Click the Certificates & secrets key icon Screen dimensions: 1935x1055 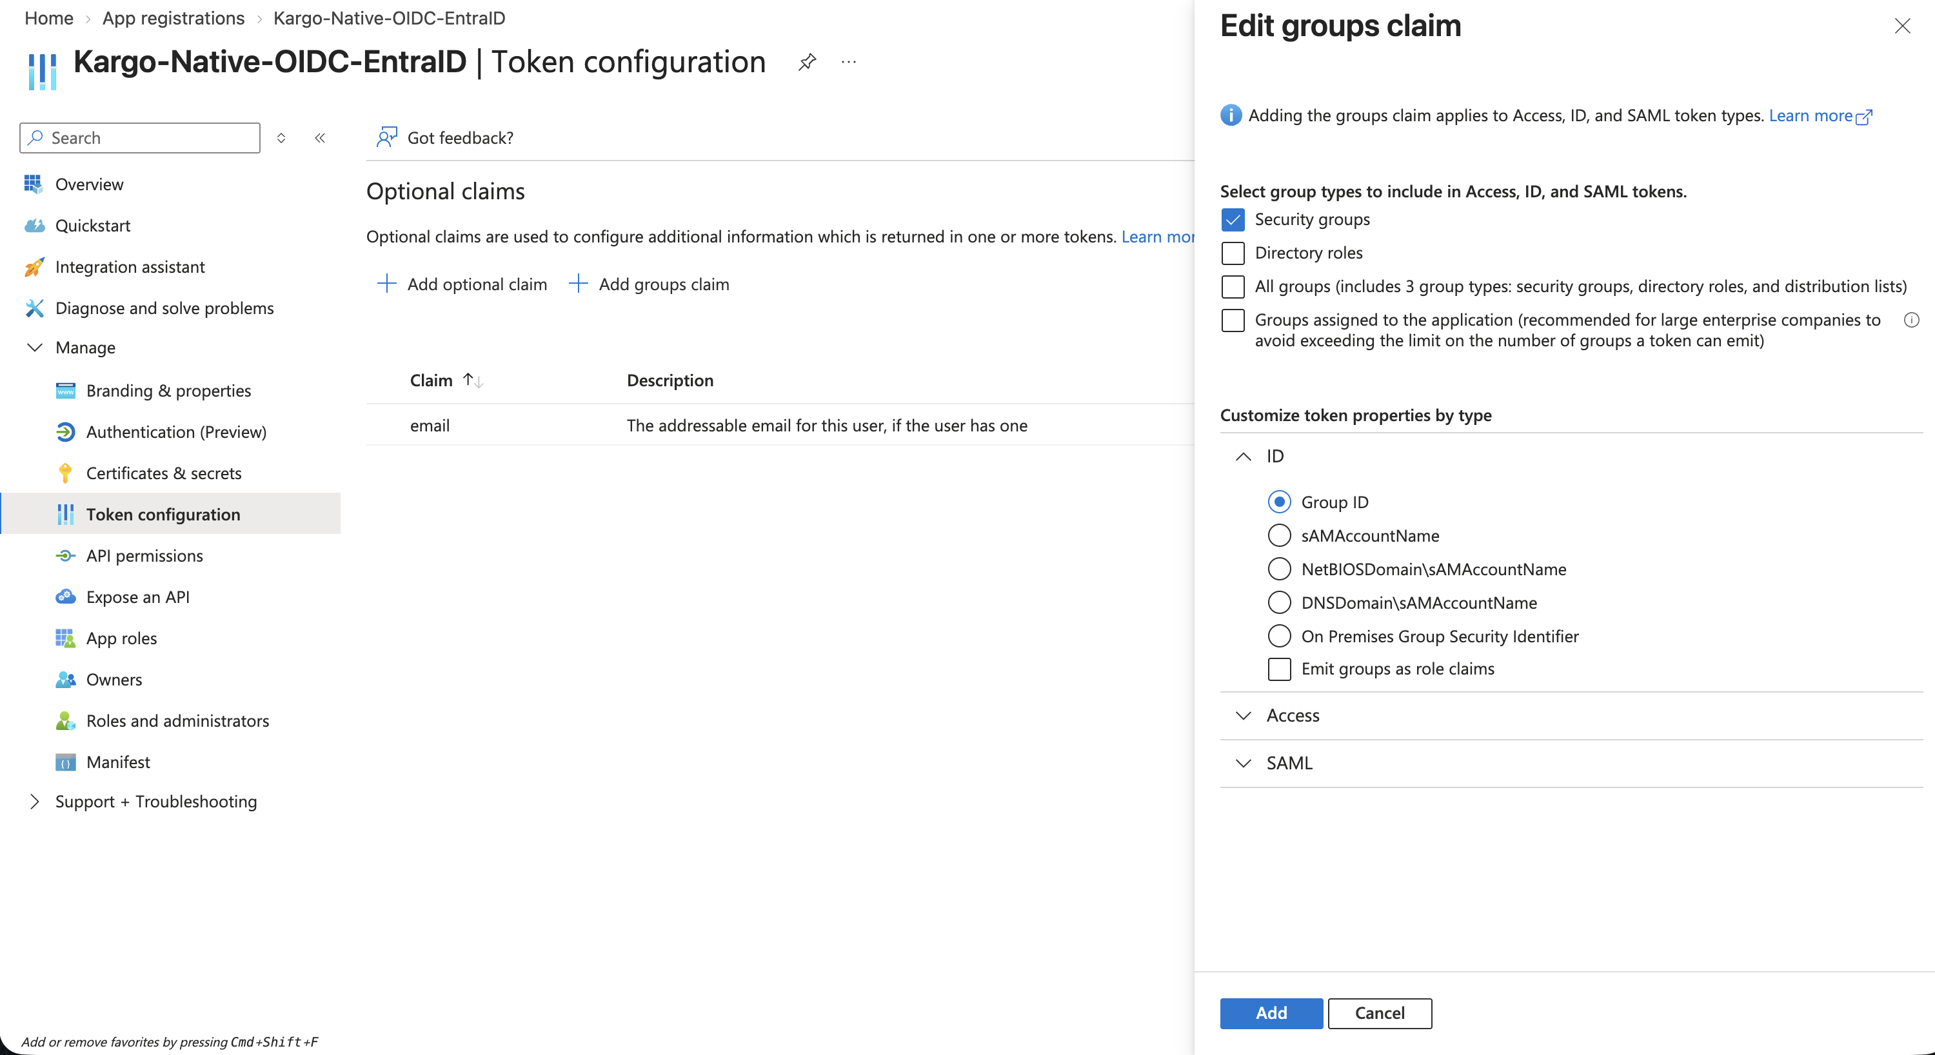pos(65,473)
